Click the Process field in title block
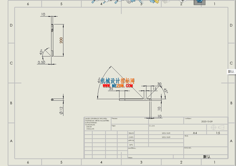Viewport: 236px width, 166px height. click(x=130, y=121)
